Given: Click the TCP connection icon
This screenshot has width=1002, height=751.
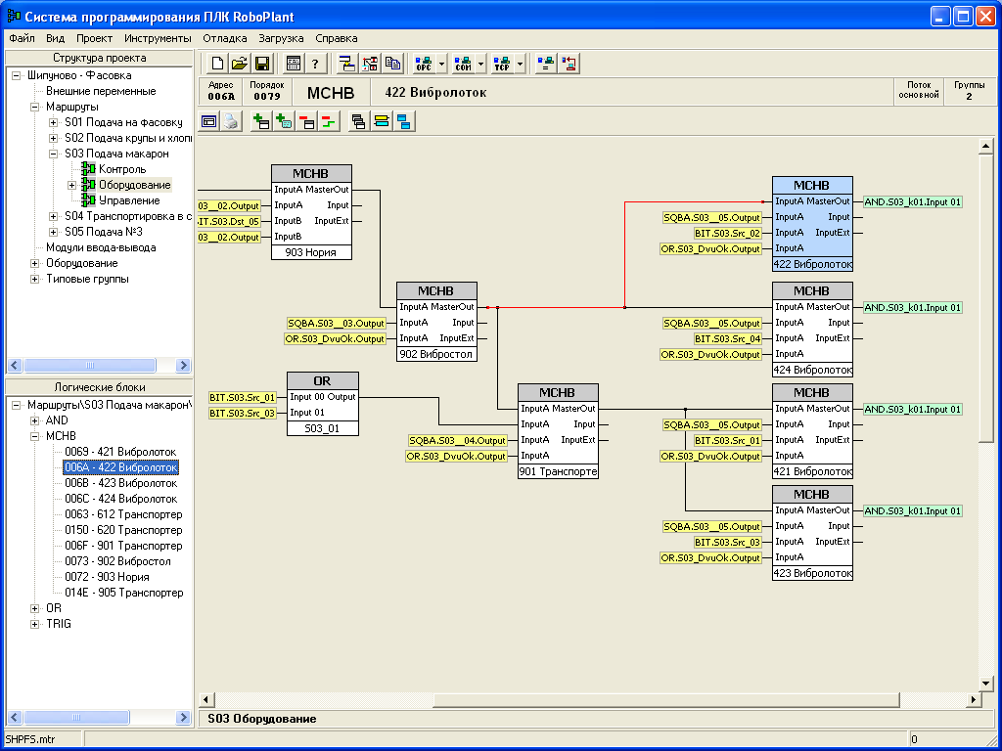Looking at the screenshot, I should point(502,64).
